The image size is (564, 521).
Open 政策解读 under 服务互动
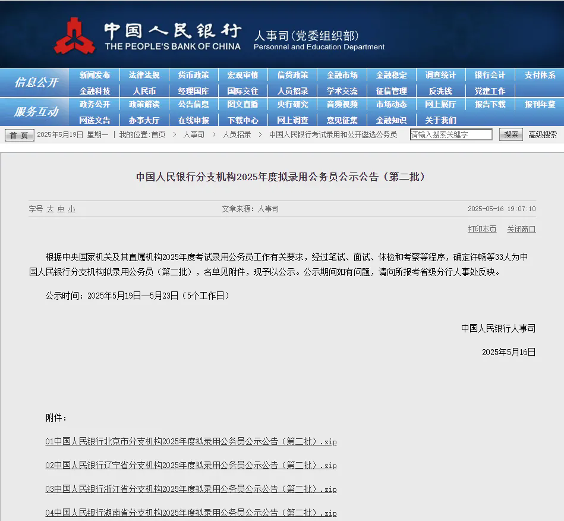[144, 105]
